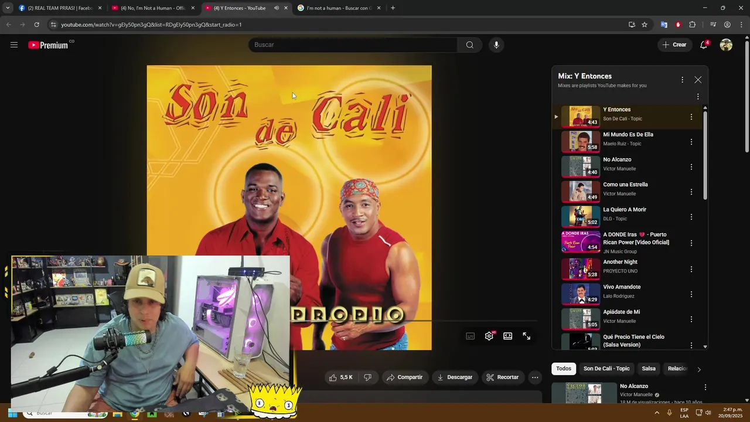Go back in browser history
750x422 pixels.
point(8,25)
